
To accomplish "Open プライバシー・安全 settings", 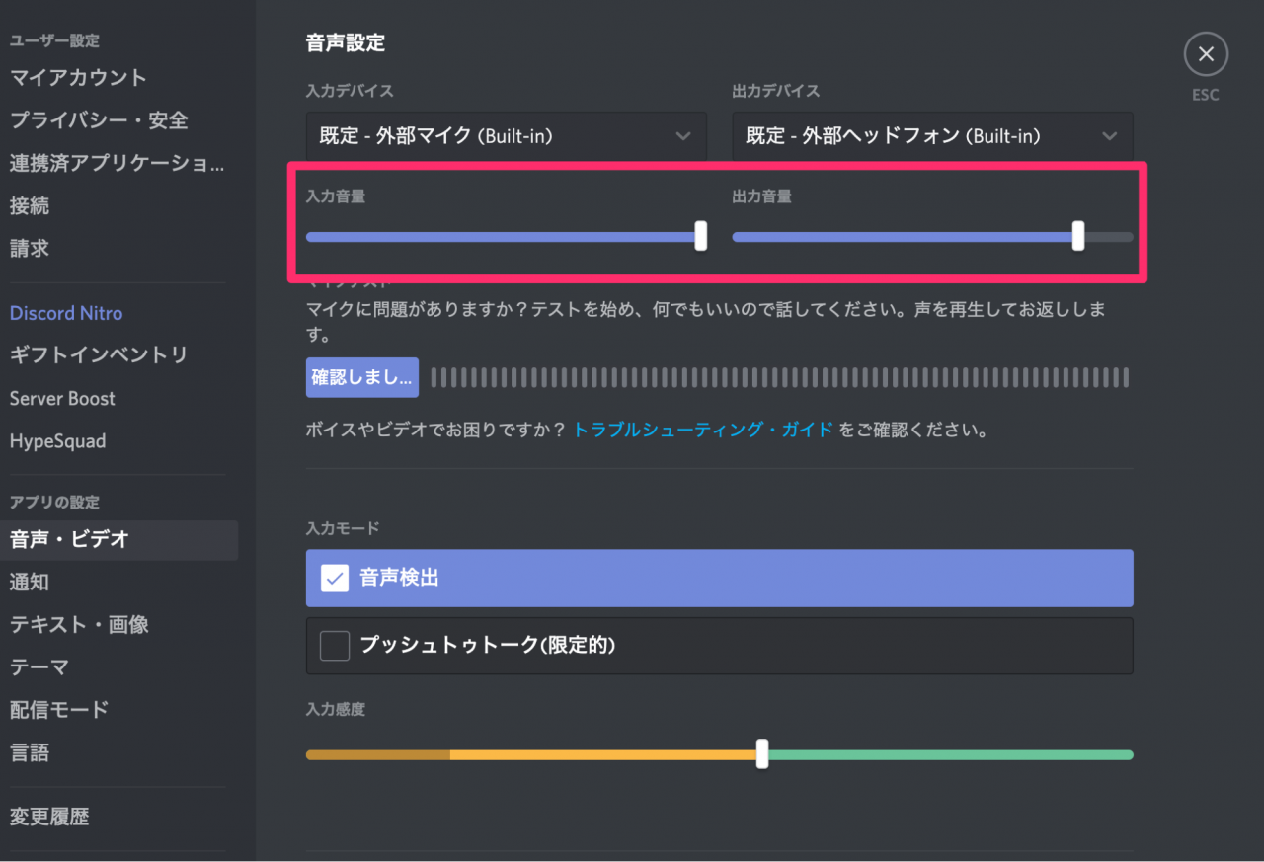I will [99, 120].
